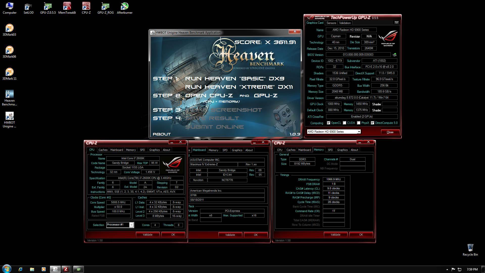
Task: Expand the Processor #1 selection dropdown
Action: (131, 225)
